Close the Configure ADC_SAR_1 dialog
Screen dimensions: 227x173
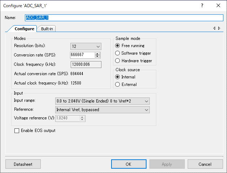[x=218, y=5]
